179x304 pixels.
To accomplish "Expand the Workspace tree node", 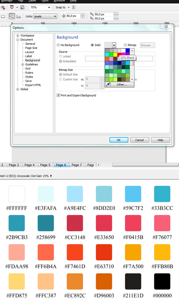I will coord(18,36).
